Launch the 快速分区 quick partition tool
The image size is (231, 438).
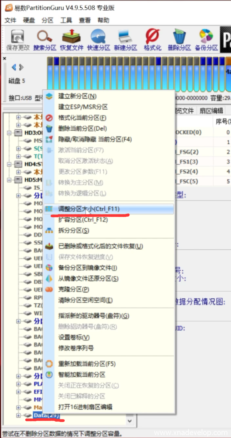[x=98, y=40]
